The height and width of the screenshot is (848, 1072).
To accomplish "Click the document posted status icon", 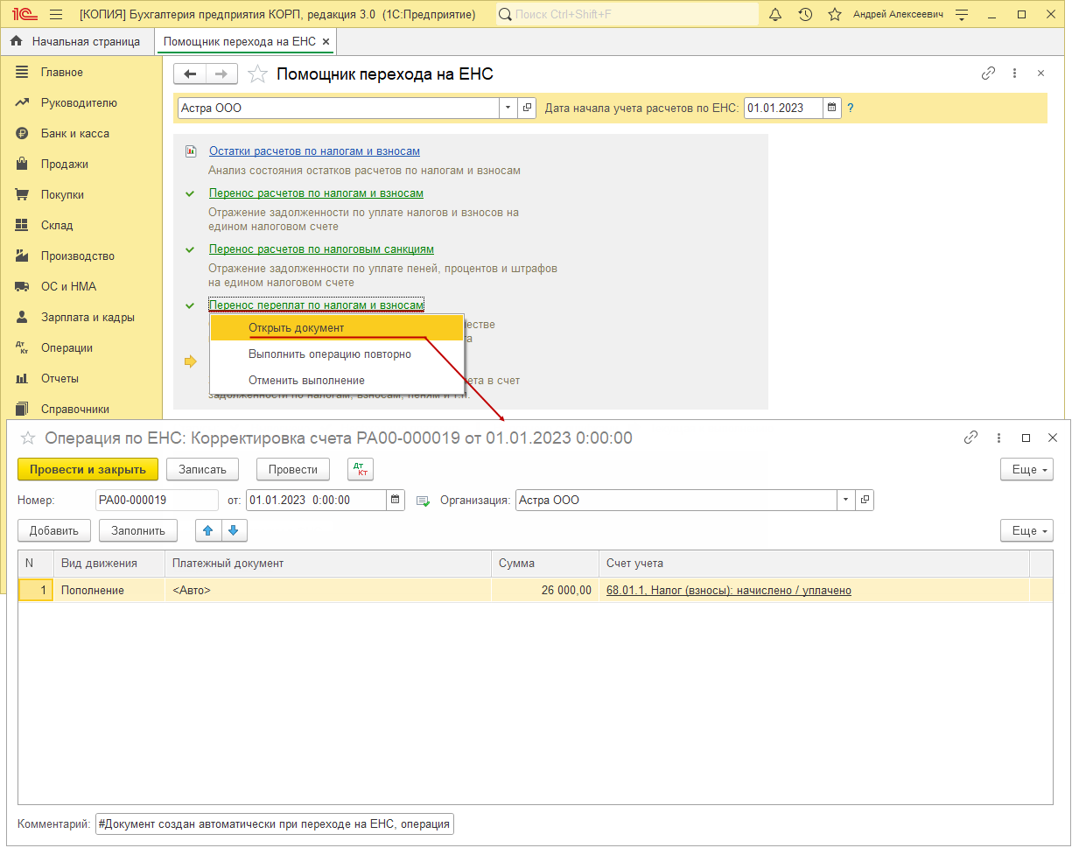I will pyautogui.click(x=423, y=501).
